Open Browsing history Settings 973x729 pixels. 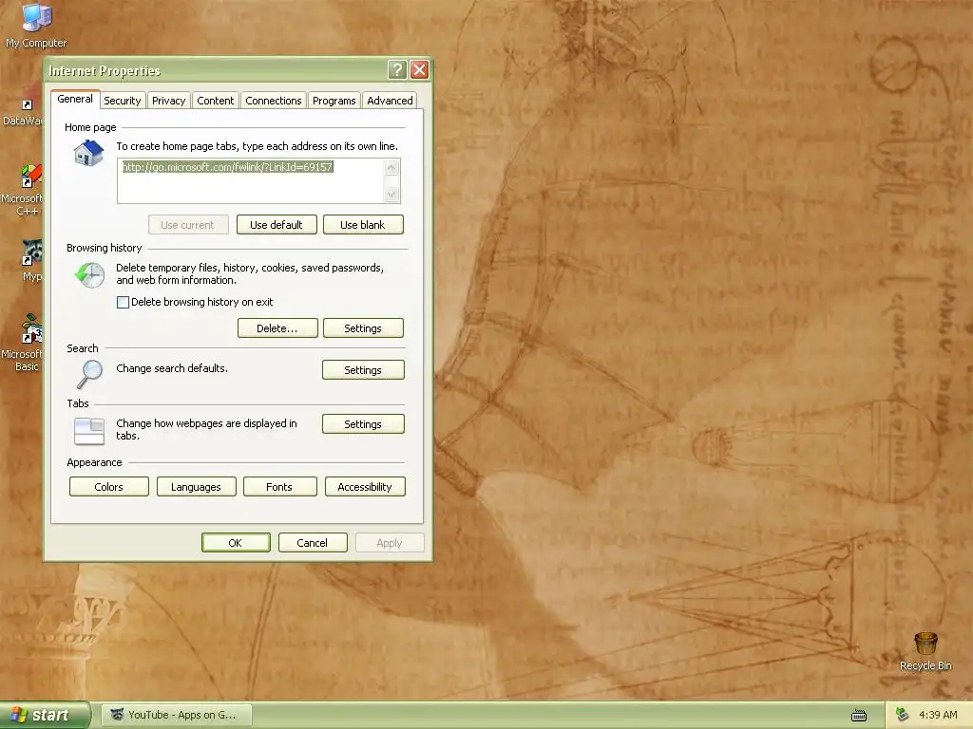click(x=363, y=327)
